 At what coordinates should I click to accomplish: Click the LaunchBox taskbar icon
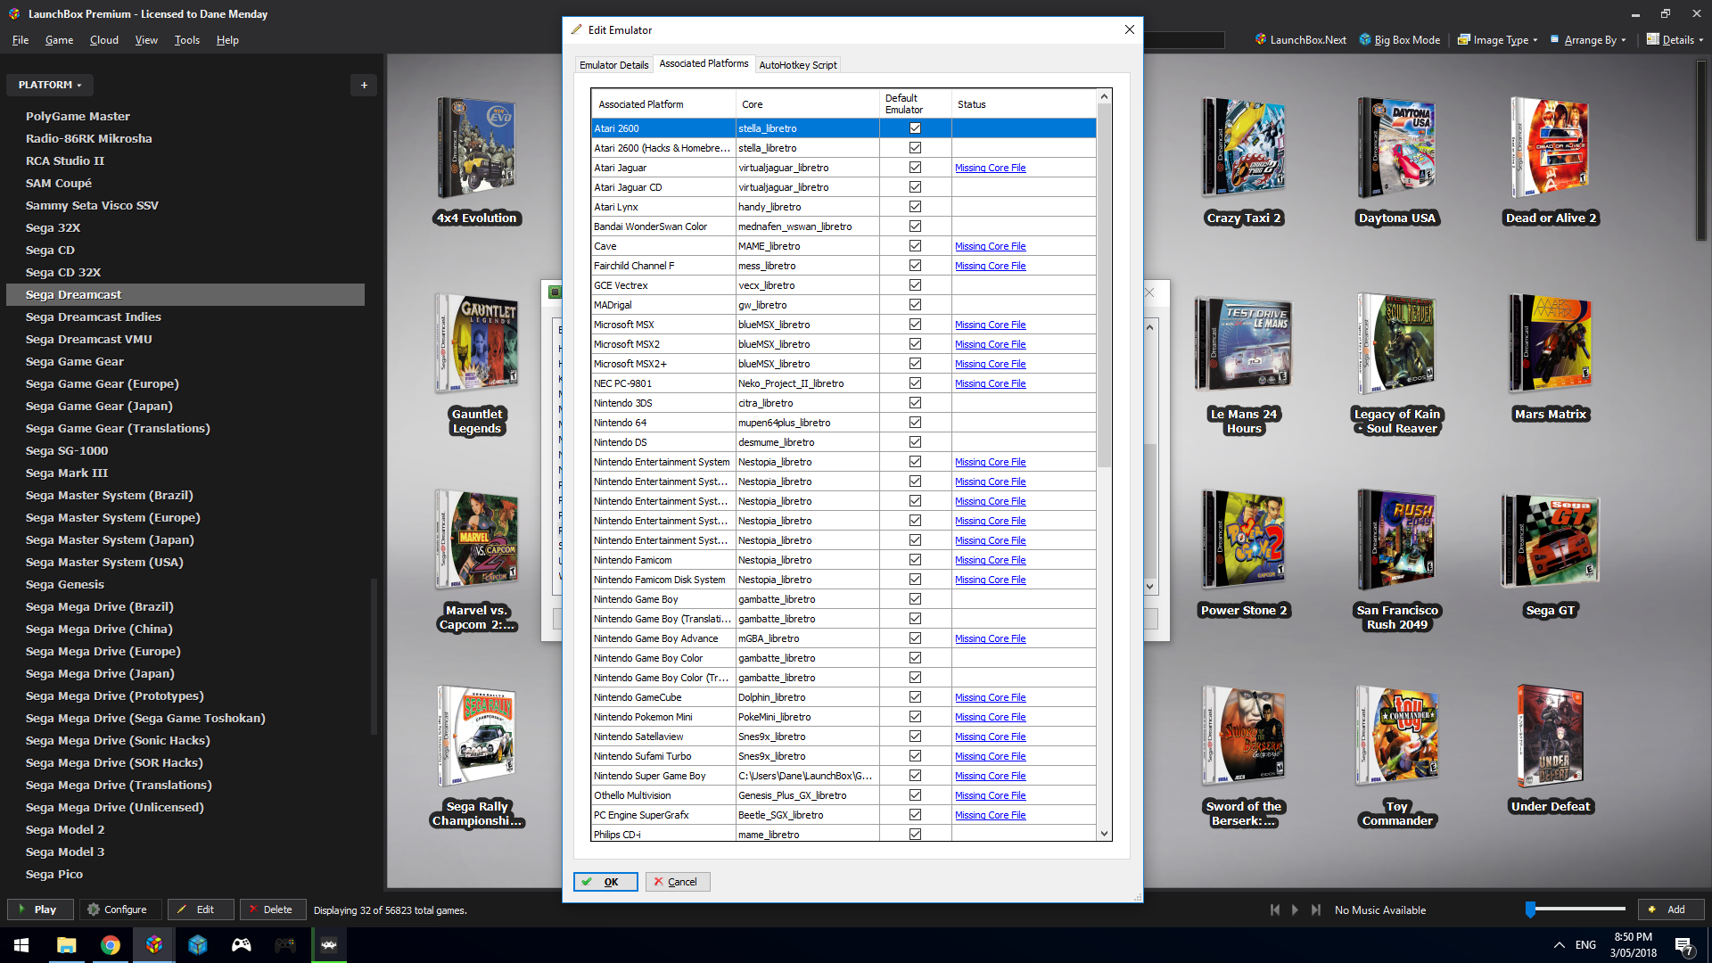click(x=153, y=945)
